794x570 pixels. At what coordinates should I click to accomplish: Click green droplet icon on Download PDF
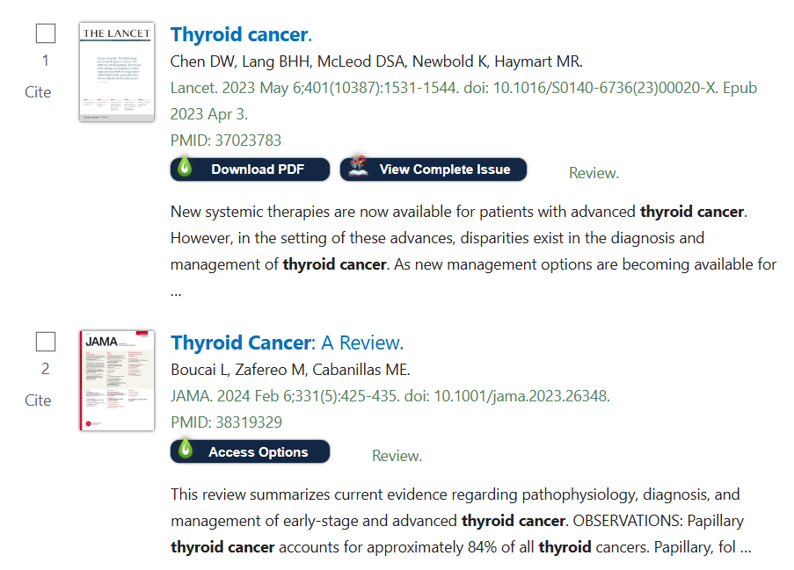pyautogui.click(x=185, y=166)
